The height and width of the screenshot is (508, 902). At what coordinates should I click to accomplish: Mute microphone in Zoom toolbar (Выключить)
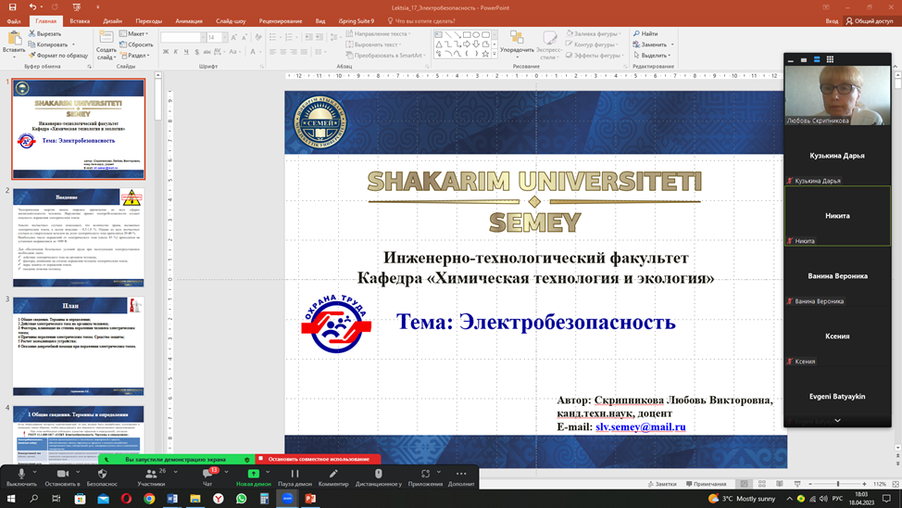21,476
